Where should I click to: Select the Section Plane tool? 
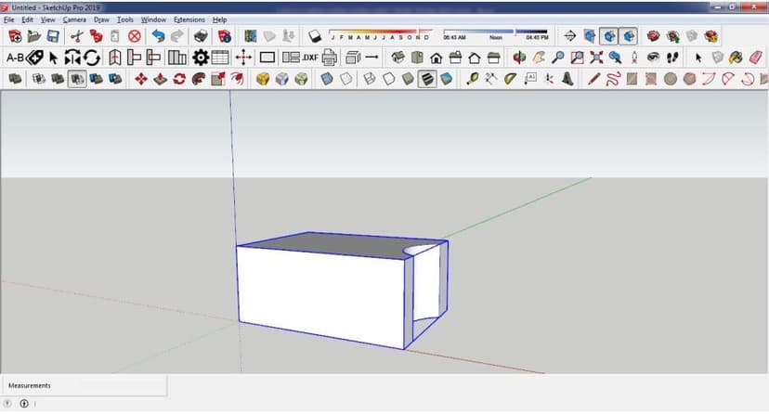pos(570,36)
